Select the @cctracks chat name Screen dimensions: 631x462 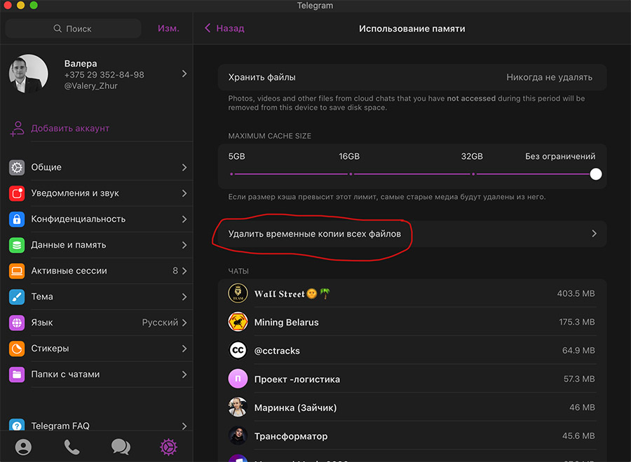tap(277, 351)
